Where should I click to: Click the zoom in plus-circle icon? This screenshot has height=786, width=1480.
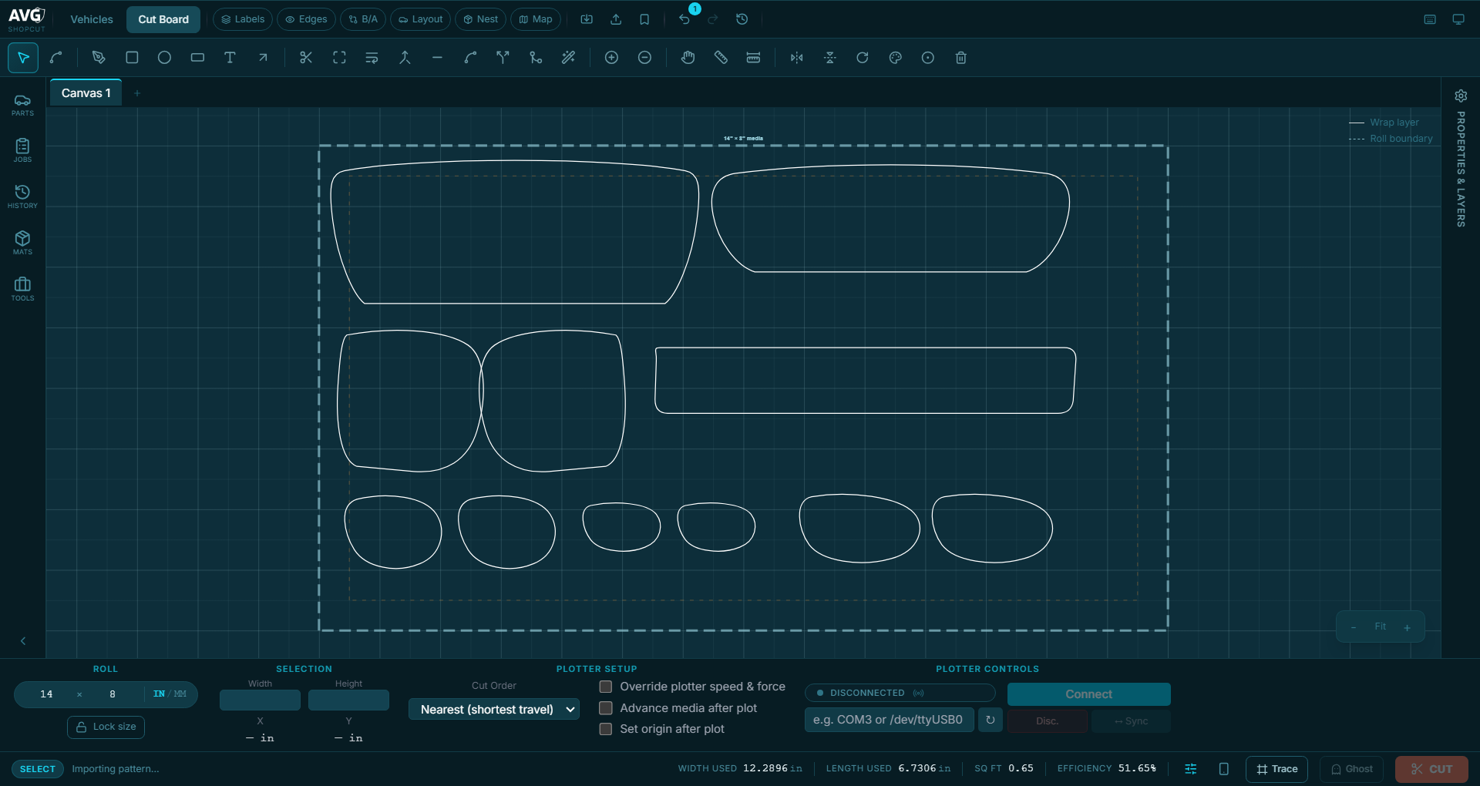(611, 58)
